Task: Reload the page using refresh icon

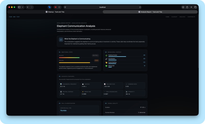Action: (x=140, y=7)
